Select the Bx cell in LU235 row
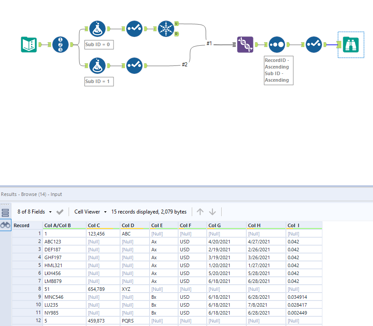 pyautogui.click(x=164, y=305)
